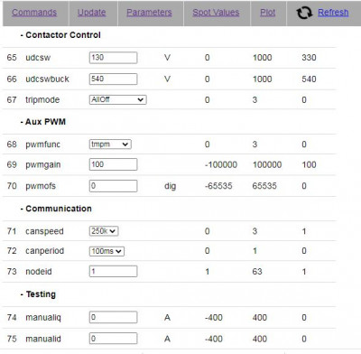Go to the Parameters tab

tap(149, 13)
